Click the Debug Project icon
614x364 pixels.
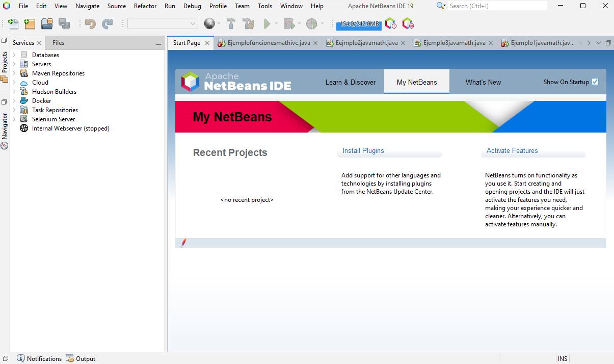[289, 23]
